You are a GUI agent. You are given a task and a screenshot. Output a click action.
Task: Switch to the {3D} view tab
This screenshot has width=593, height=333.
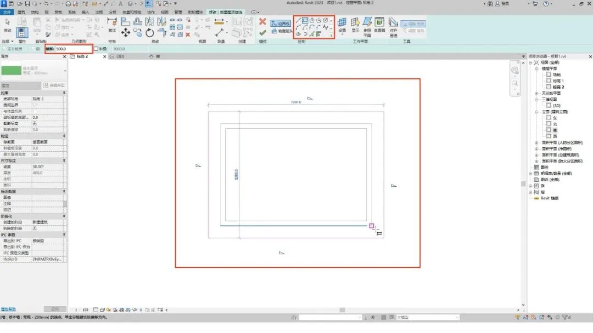tap(118, 56)
